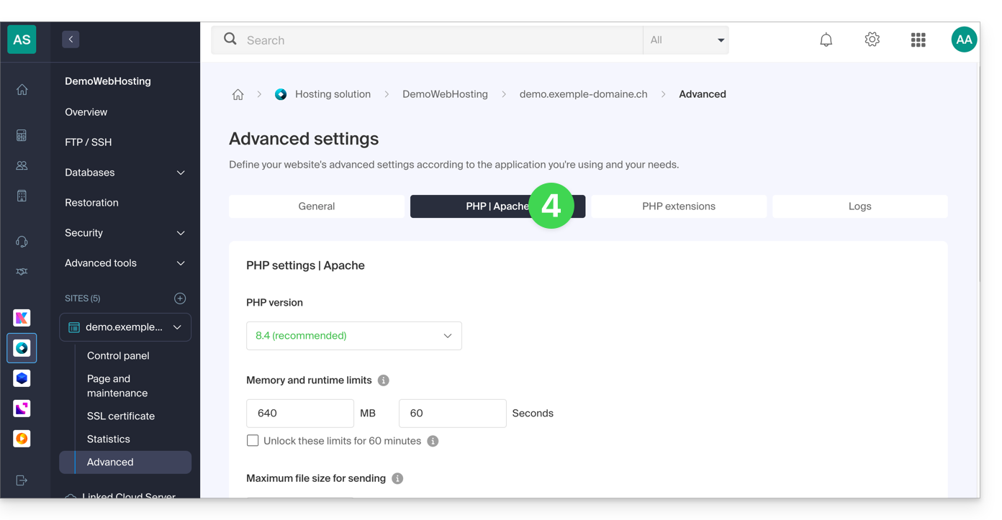This screenshot has height=520, width=1002.
Task: Open DemoWebHosting breadcrumb link
Action: 445,94
